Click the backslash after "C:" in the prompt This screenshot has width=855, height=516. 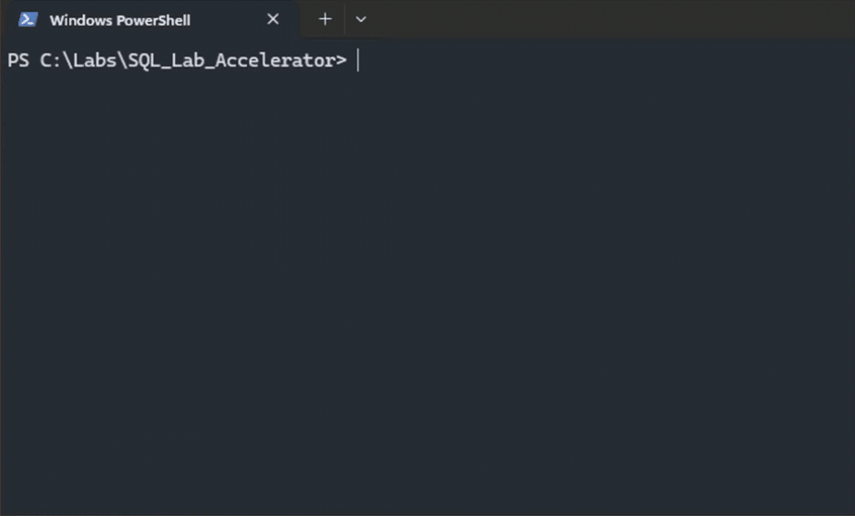(x=67, y=60)
